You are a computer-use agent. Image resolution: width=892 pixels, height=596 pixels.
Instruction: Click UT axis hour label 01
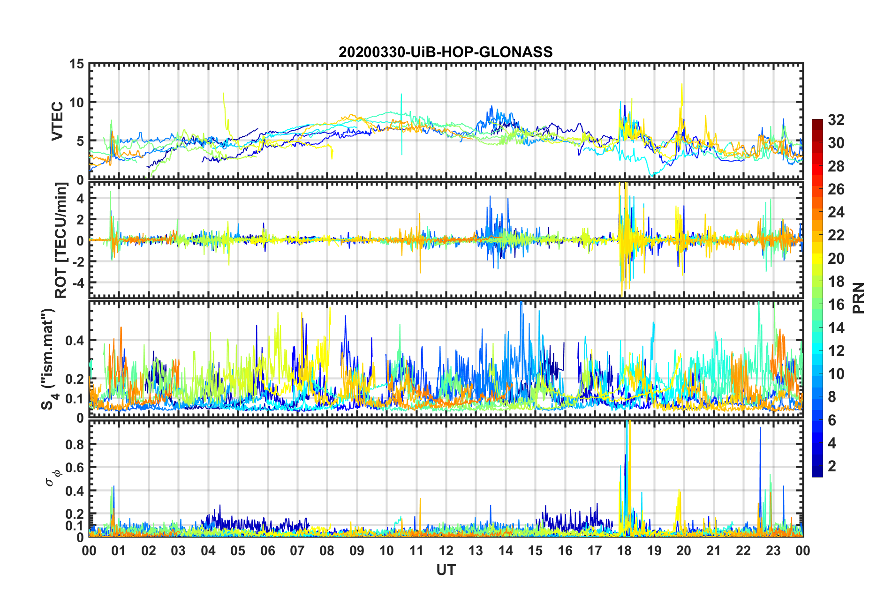pos(119,551)
